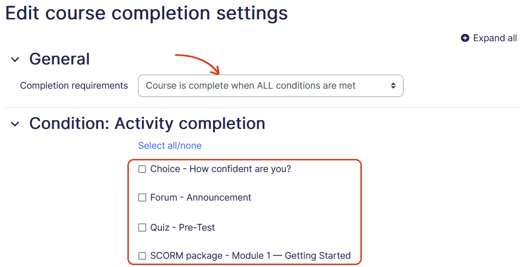Click the Condition: Activity completion heading
The image size is (527, 267).
[147, 124]
